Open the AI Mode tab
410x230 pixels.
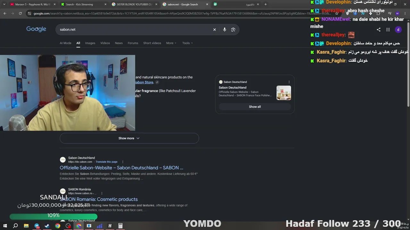(x=65, y=43)
